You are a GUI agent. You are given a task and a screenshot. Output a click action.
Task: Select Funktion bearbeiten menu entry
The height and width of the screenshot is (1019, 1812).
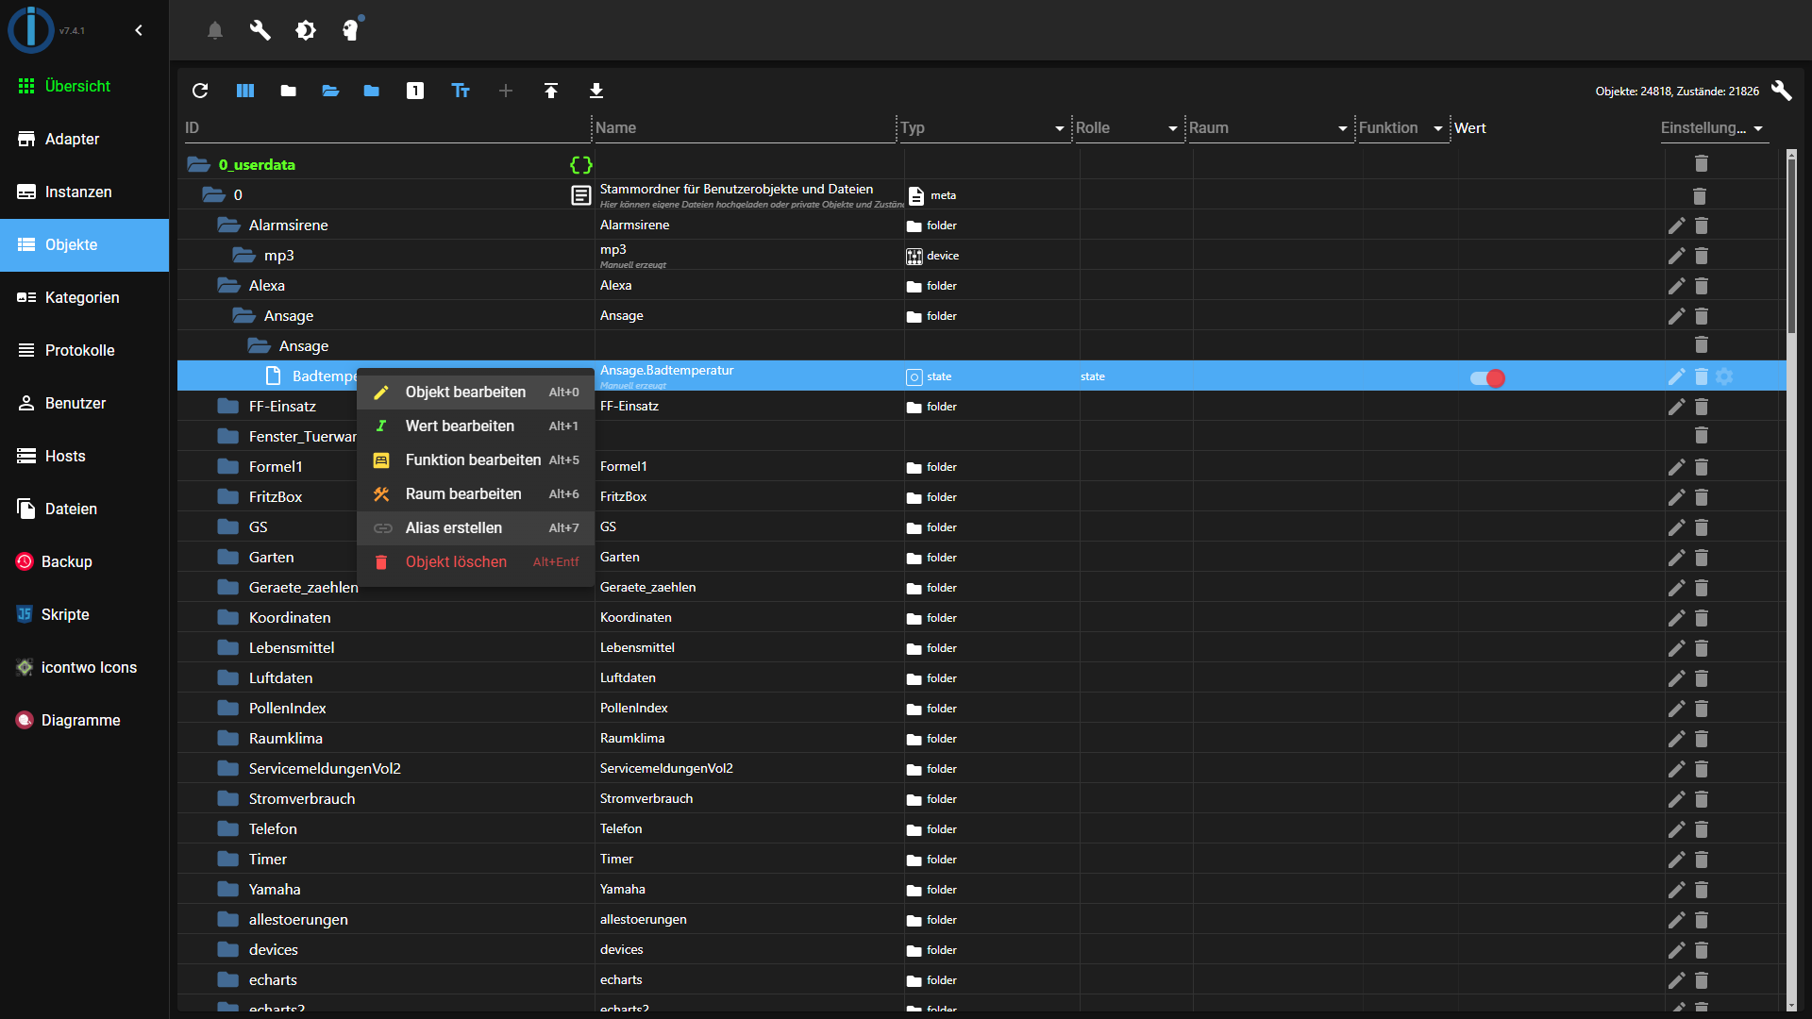coord(476,460)
